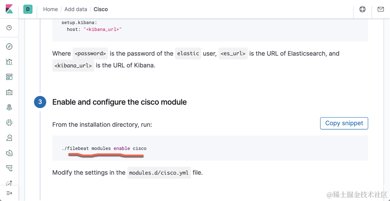The height and width of the screenshot is (201, 390).
Task: Open the D space selector avatar
Action: click(28, 9)
